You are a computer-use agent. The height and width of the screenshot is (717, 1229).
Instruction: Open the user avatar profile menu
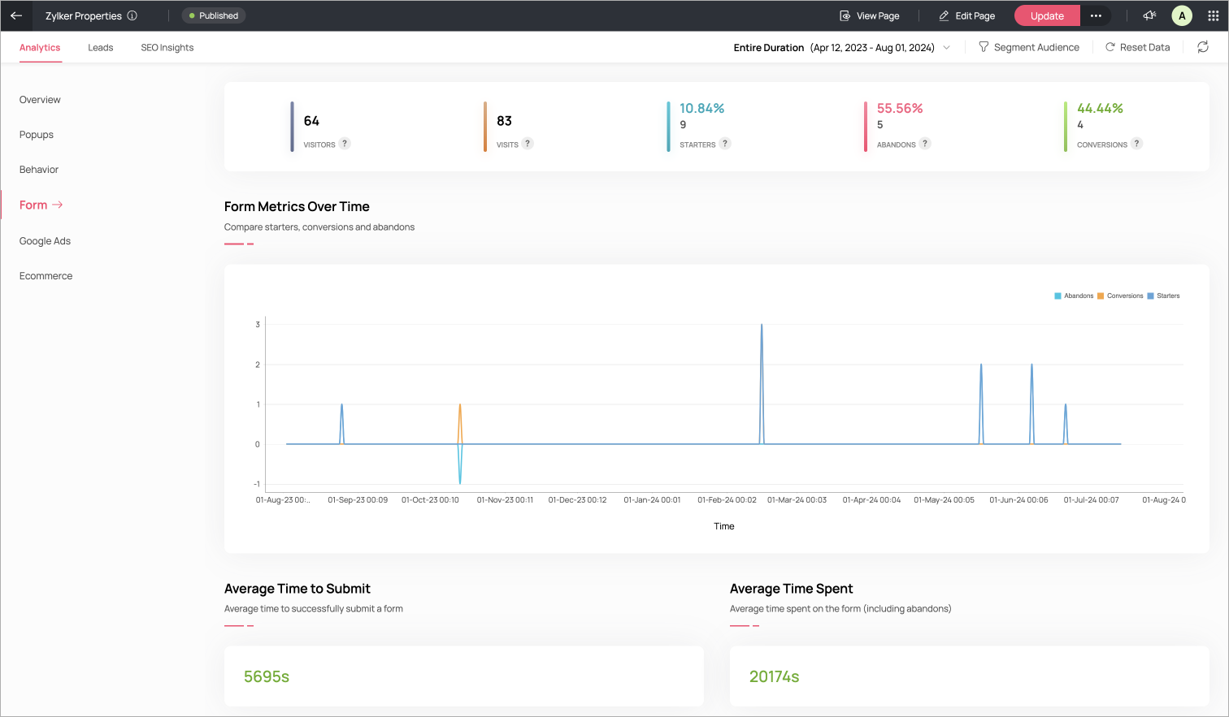[1182, 15]
